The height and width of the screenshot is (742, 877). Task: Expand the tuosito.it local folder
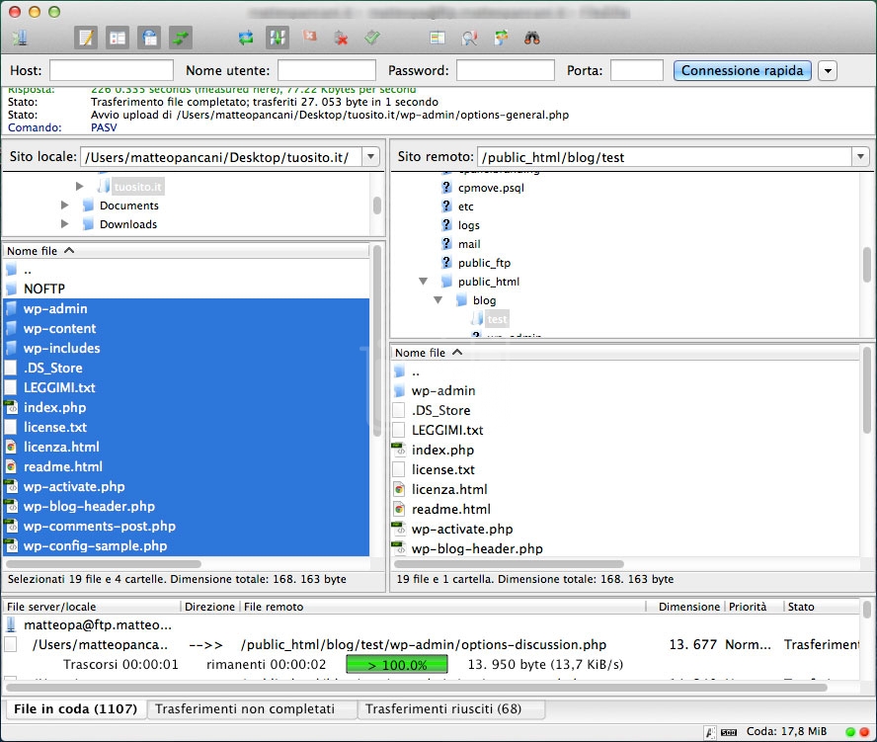pos(79,186)
